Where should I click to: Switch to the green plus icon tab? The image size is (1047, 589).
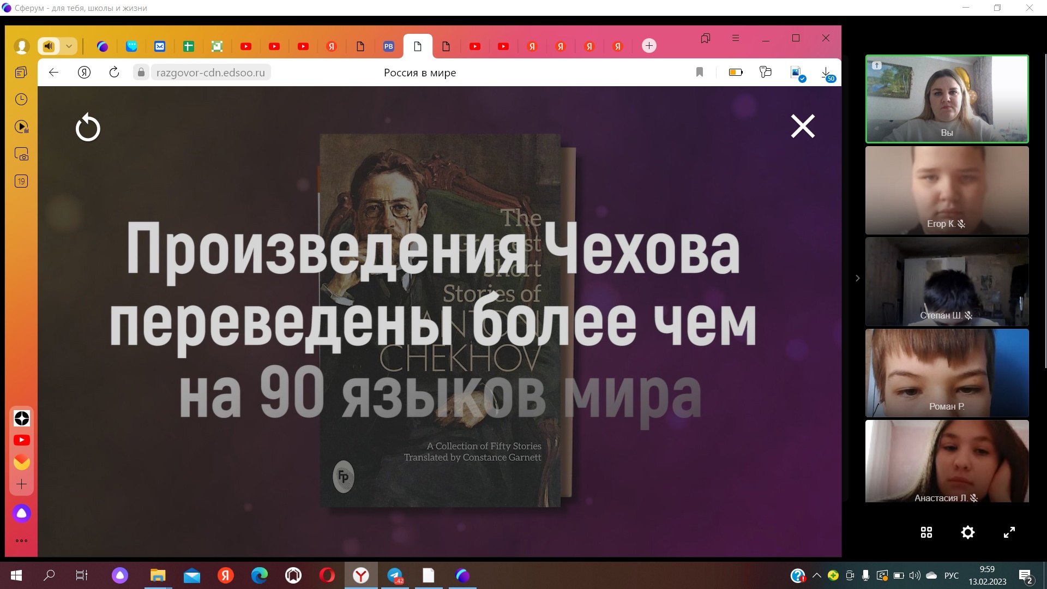coord(189,46)
